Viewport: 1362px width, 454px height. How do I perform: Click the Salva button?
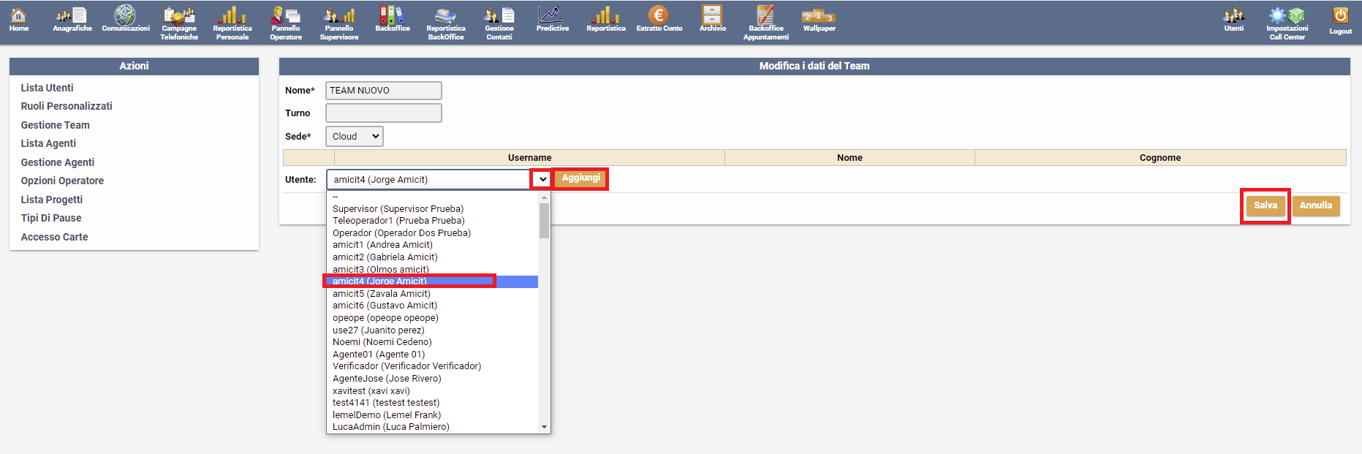pyautogui.click(x=1265, y=205)
